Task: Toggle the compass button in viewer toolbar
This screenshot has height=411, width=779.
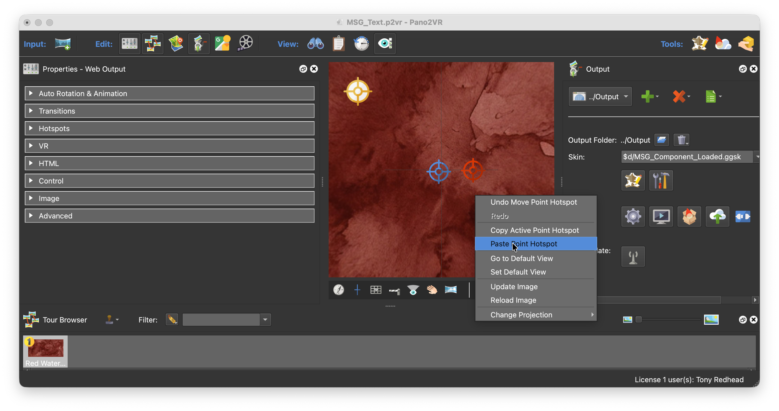Action: click(339, 290)
